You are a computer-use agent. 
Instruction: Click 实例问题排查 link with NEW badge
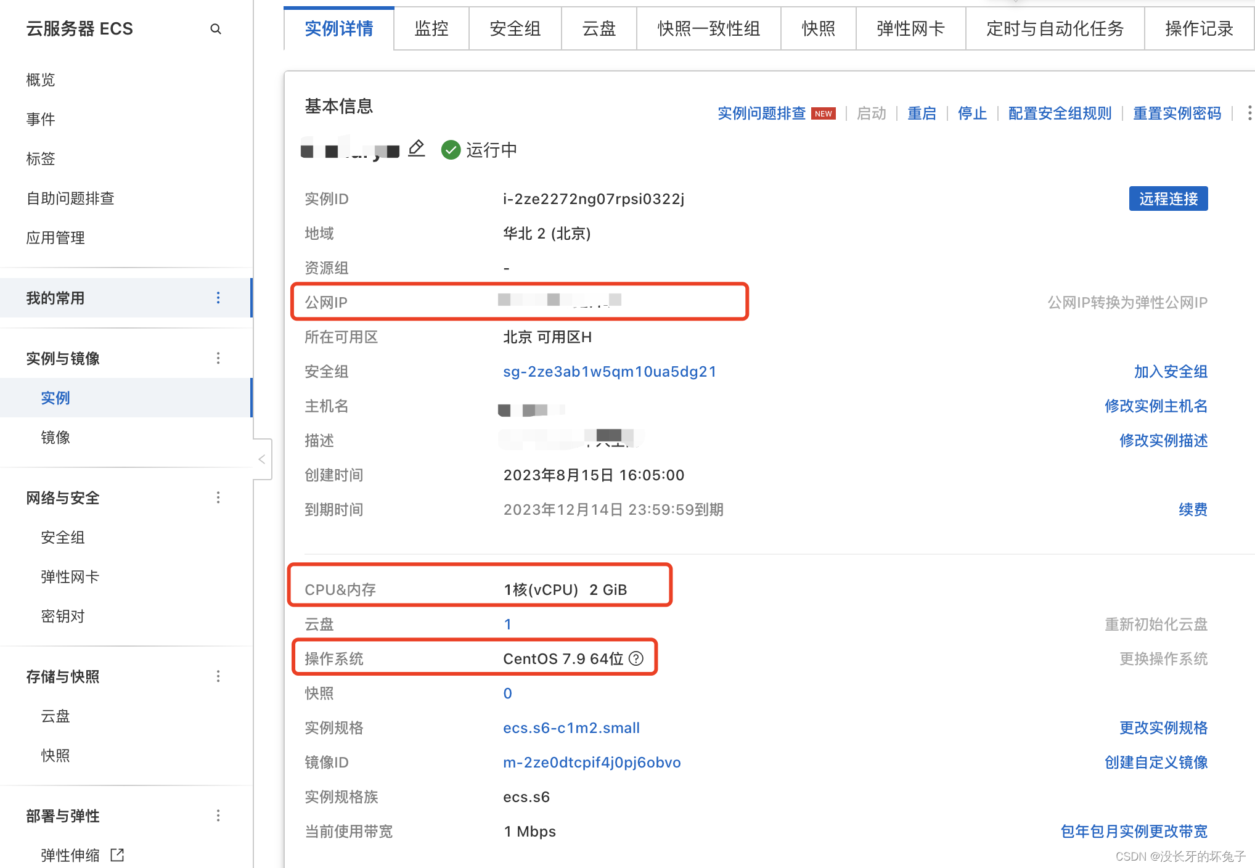point(762,113)
